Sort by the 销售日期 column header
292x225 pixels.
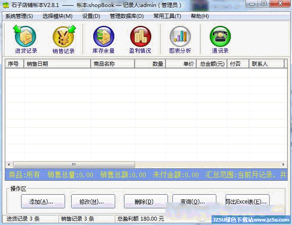click(57, 64)
